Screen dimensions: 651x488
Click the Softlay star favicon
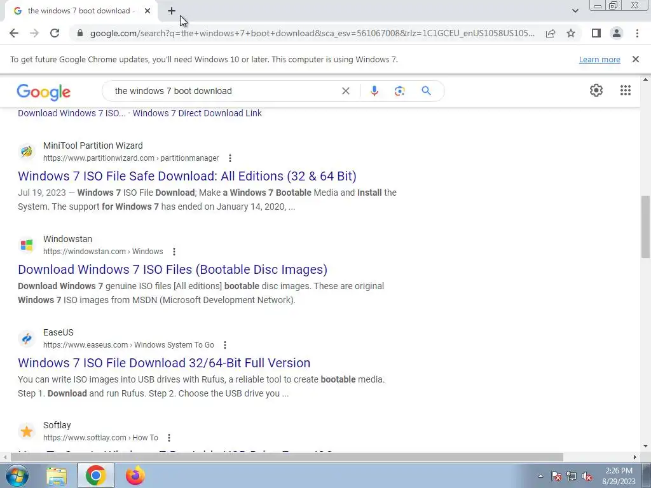(x=27, y=431)
